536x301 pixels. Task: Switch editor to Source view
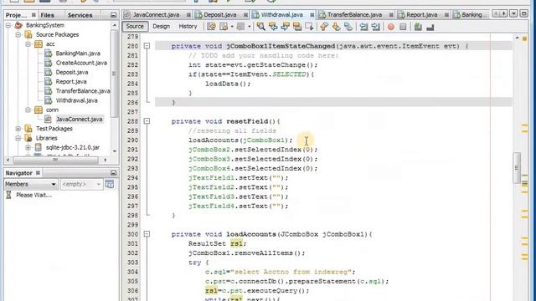coord(135,26)
